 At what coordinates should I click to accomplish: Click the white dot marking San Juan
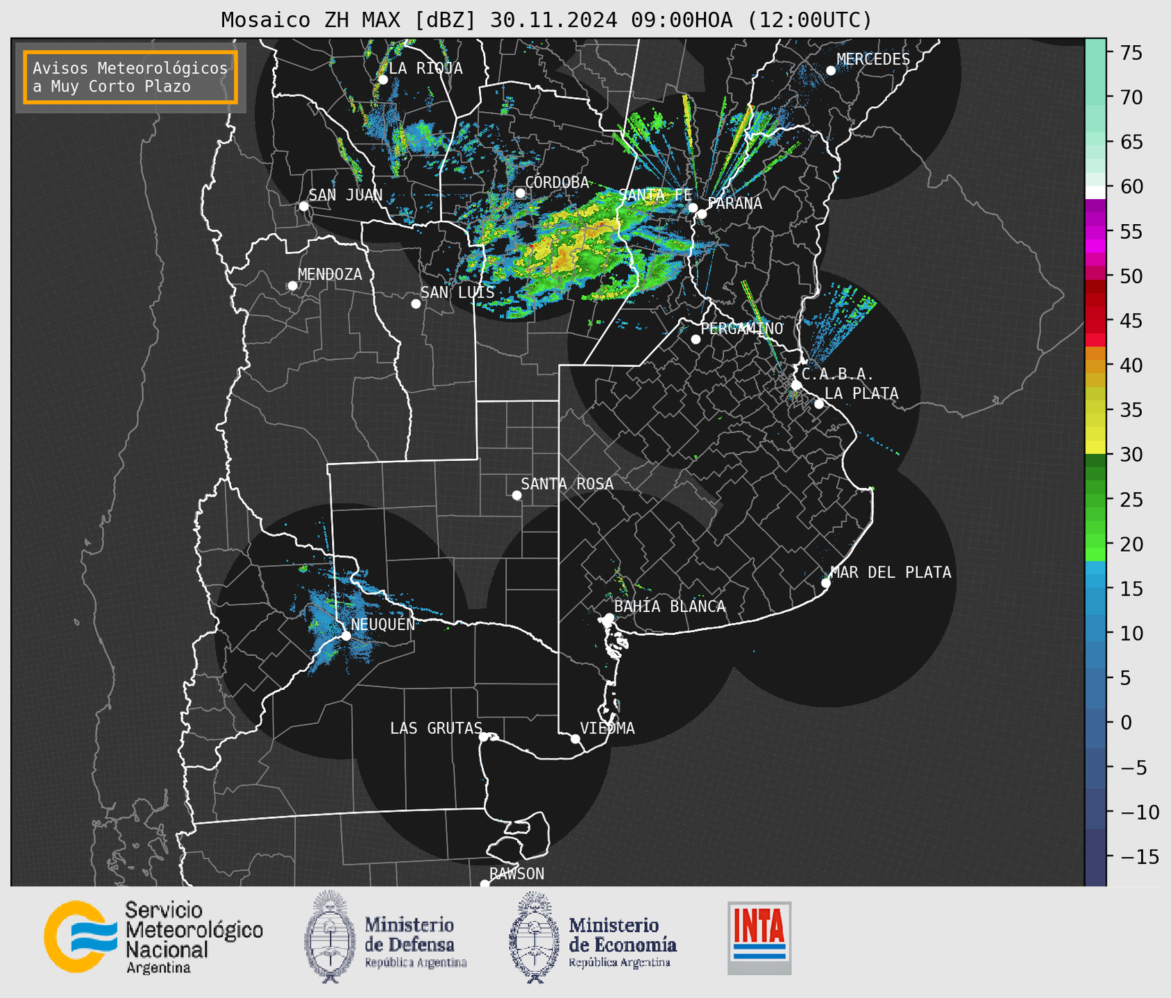click(x=303, y=206)
